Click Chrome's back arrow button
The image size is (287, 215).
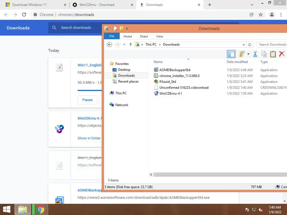pos(6,15)
